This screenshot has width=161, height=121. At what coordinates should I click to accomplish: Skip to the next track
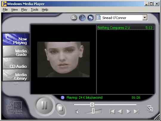136,111
